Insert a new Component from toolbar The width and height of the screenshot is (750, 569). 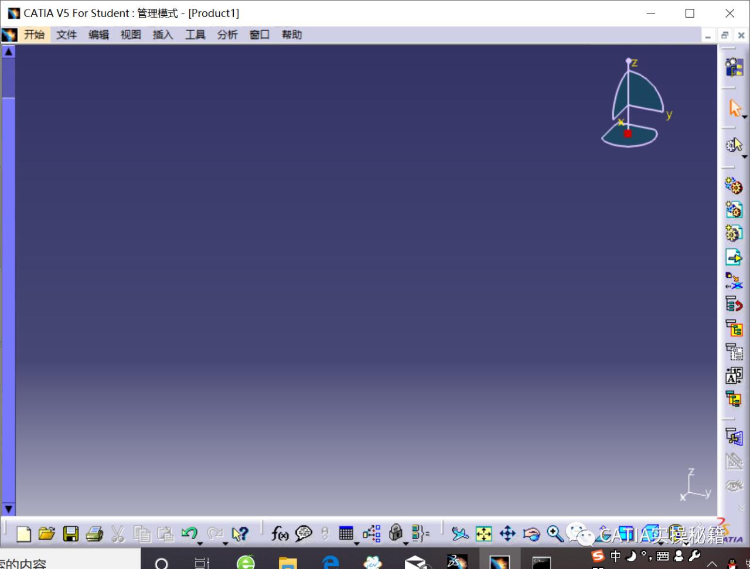734,187
